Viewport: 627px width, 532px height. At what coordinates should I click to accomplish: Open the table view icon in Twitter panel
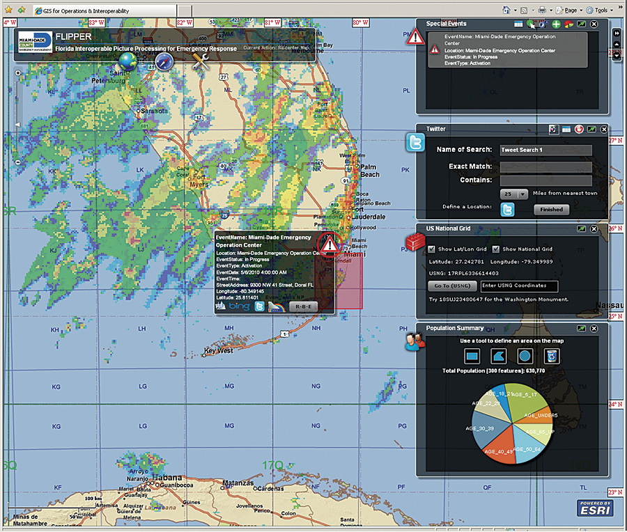coord(566,130)
